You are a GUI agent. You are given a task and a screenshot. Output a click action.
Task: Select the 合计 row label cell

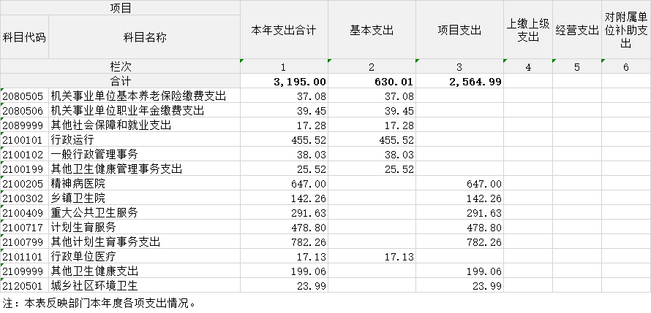120,81
